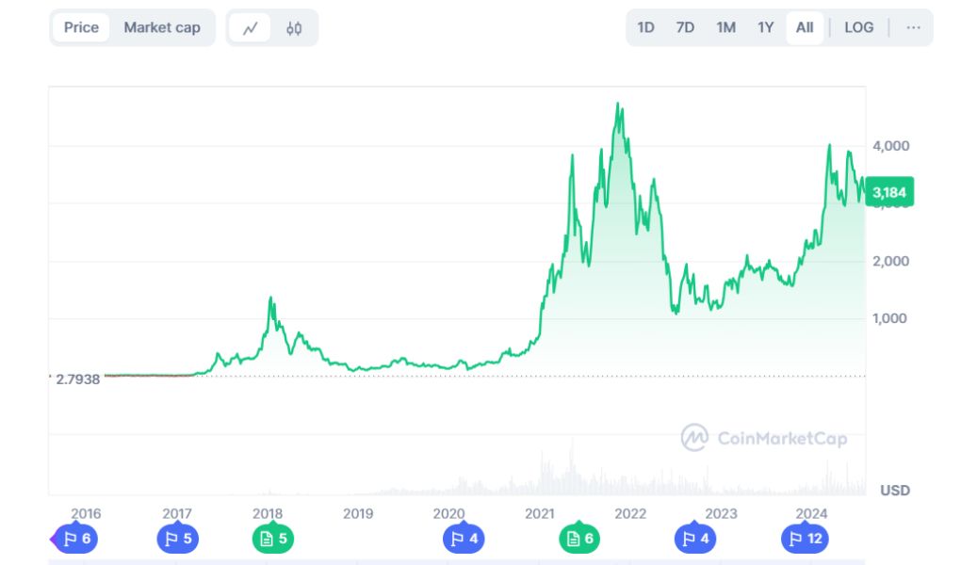This screenshot has height=565, width=961.
Task: Click the 2024 flag marker with 12 events
Action: coord(805,539)
